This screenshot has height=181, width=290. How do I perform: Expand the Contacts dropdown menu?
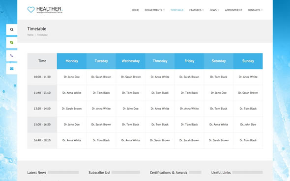click(255, 10)
